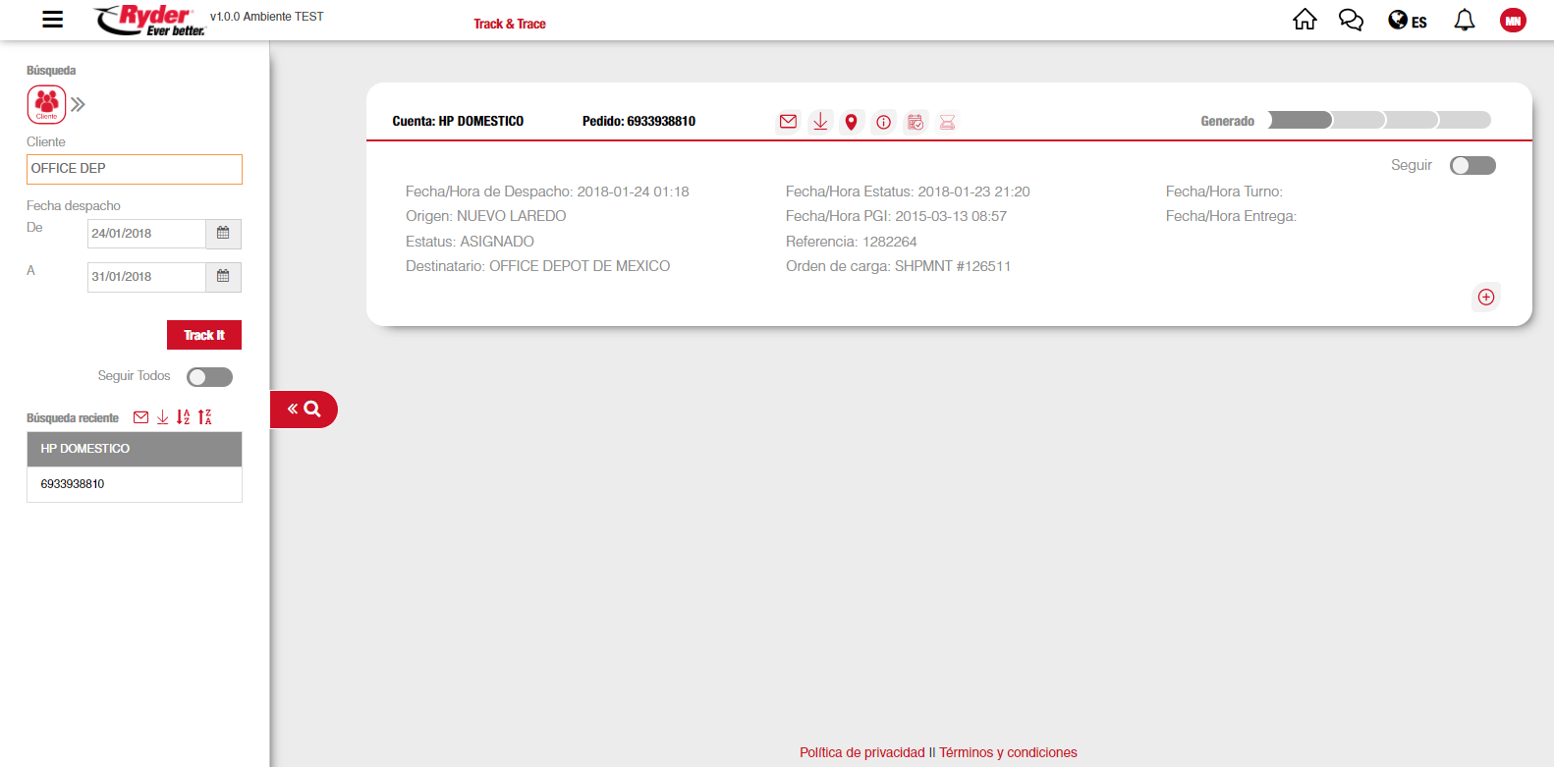Open the order info icon

pyautogui.click(x=884, y=122)
